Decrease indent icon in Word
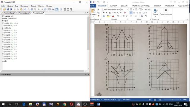 (x=146, y=10)
